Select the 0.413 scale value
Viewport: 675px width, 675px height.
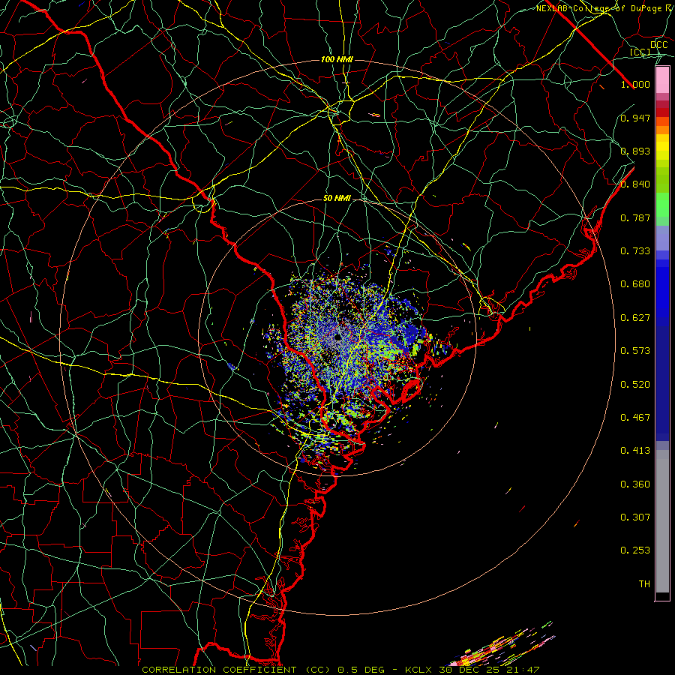(635, 451)
